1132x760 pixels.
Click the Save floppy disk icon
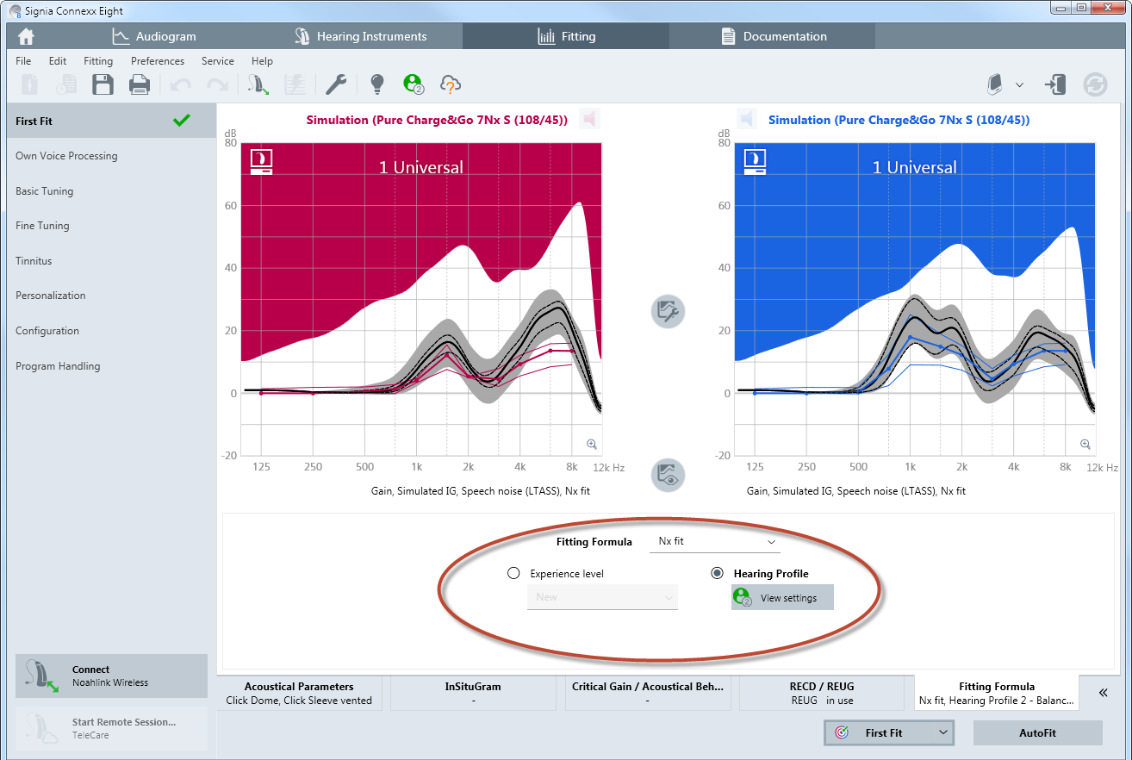click(103, 84)
